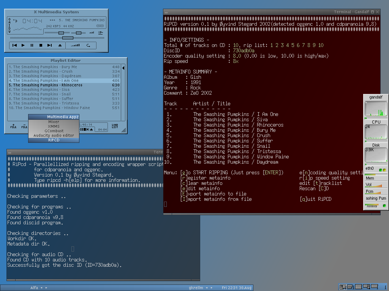
Task: Toggle the playlist editor button in XMMS
Action: [x=101, y=33]
